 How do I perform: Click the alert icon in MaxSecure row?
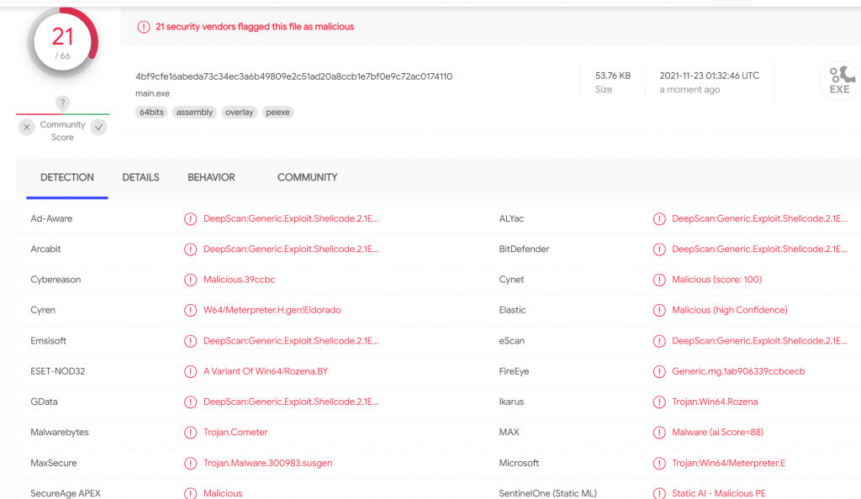pyautogui.click(x=191, y=464)
